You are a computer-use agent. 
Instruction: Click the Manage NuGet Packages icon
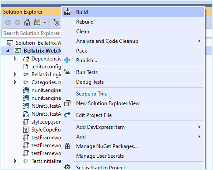67,146
